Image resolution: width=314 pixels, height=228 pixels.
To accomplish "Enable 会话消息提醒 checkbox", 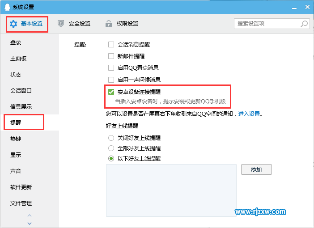I will pyautogui.click(x=111, y=44).
